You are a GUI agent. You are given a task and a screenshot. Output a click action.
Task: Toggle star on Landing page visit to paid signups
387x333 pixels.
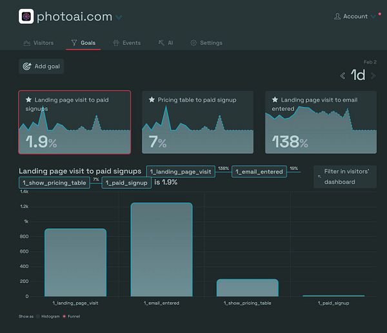coord(28,100)
